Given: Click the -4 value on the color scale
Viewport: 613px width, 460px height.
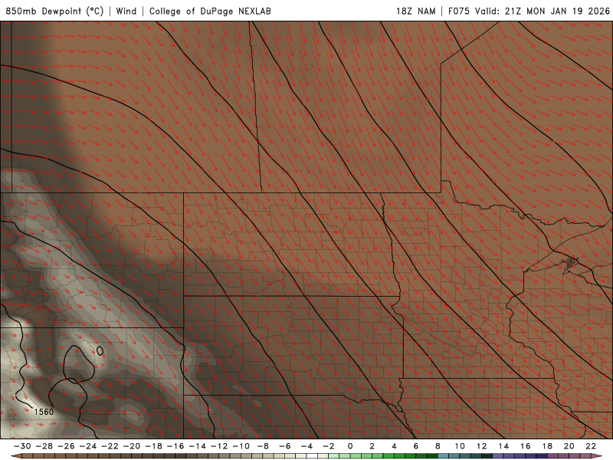Looking at the screenshot, I should click(x=306, y=446).
